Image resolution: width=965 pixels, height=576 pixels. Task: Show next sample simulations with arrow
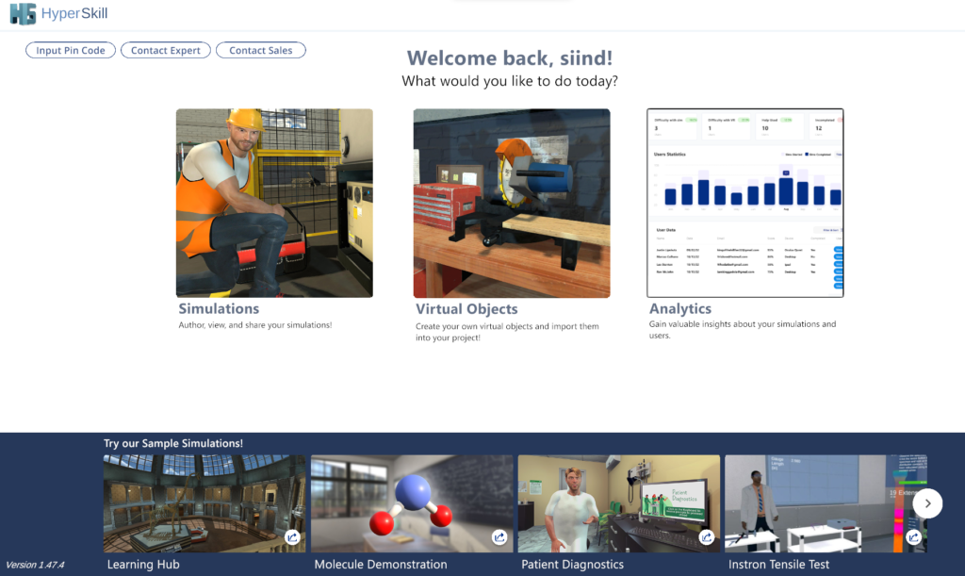[927, 503]
